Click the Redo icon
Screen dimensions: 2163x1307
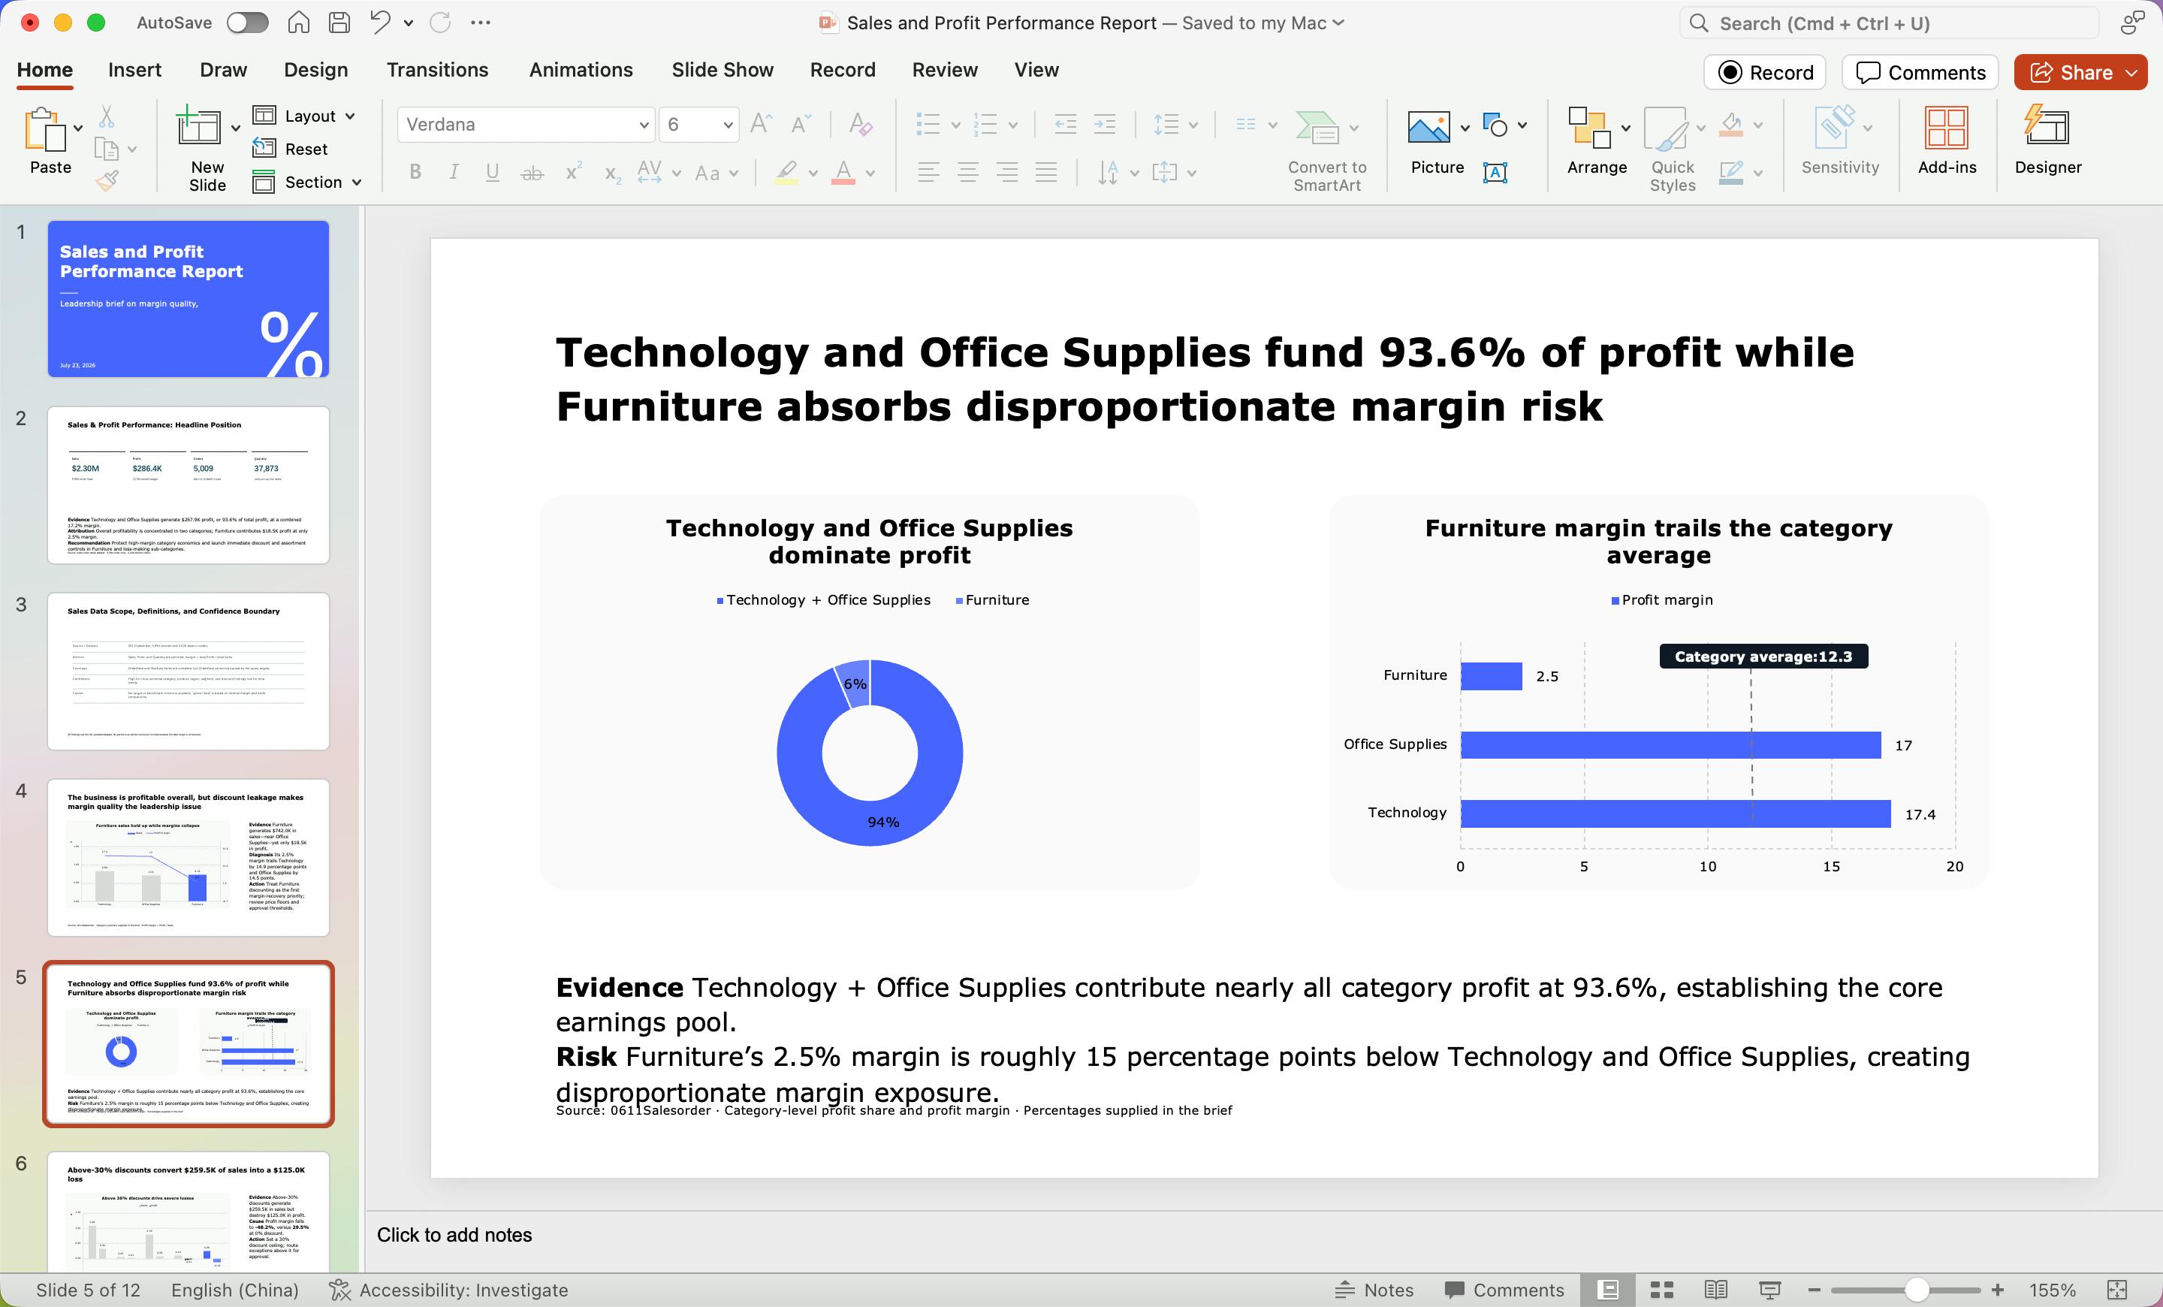[x=440, y=23]
